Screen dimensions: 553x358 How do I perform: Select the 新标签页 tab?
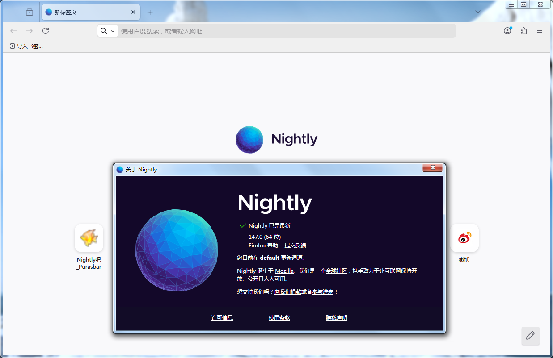click(85, 12)
